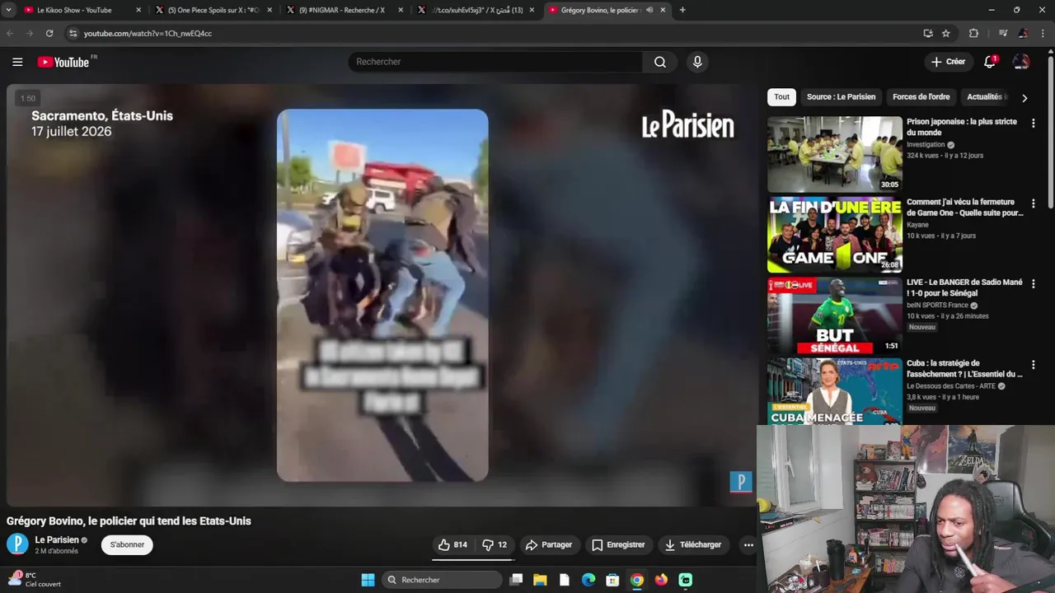Switch to #NIGMAR Recherche tab

pos(345,10)
